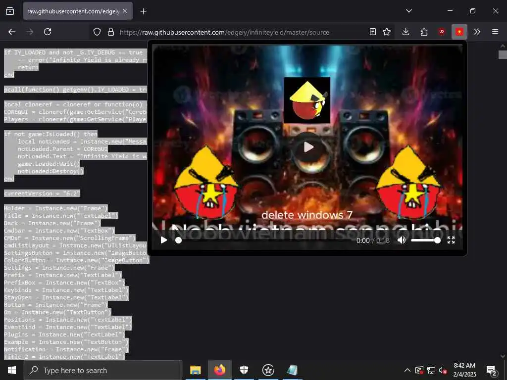Click the 'notLoaded:Destroy()' code line
The width and height of the screenshot is (507, 380).
click(51, 171)
